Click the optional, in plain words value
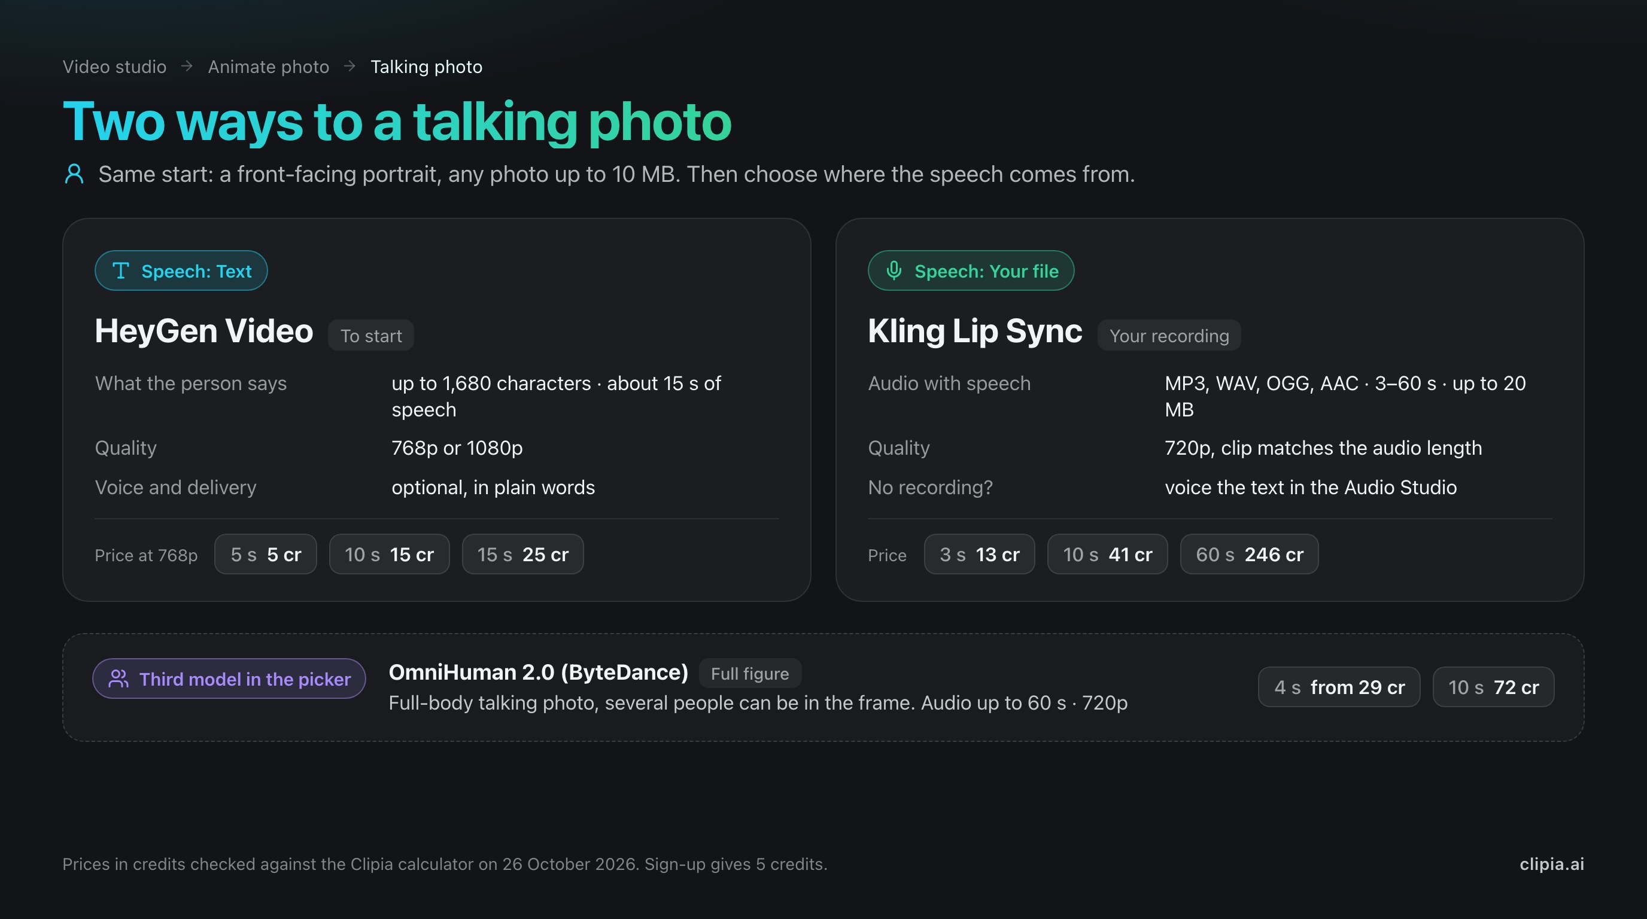The height and width of the screenshot is (919, 1647). (493, 488)
